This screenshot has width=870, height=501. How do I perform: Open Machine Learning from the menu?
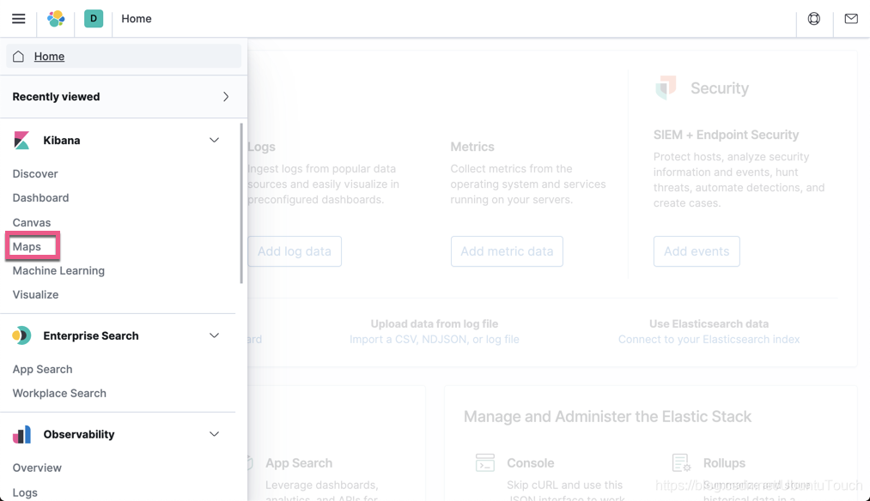(x=58, y=270)
